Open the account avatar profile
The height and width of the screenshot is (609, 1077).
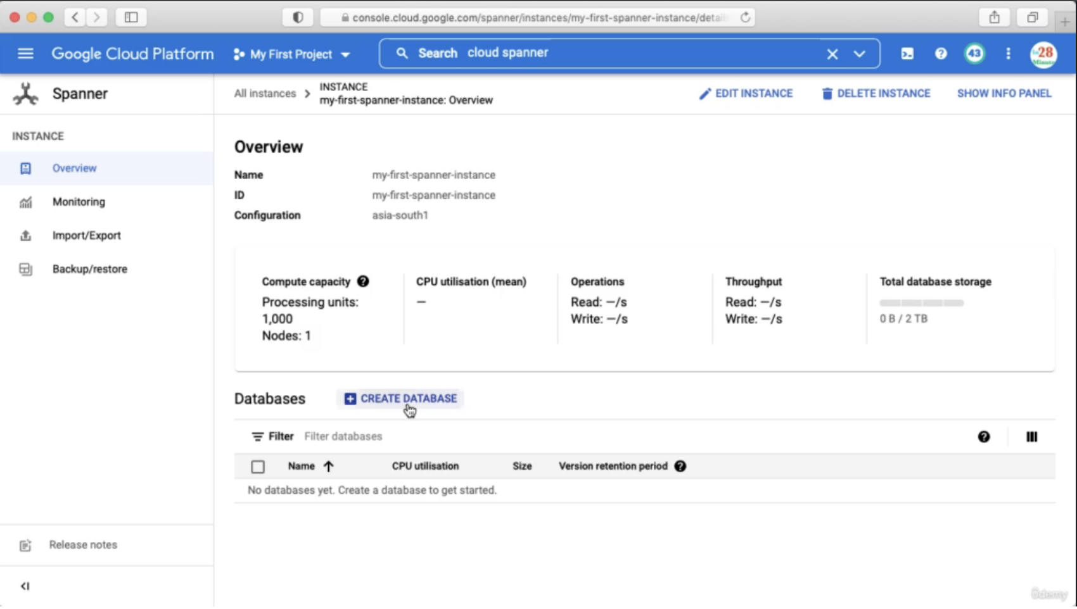tap(1043, 54)
